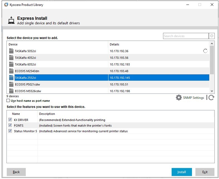This screenshot has height=179, width=219.
Task: Click IP address 10.170.193.56
Action: point(119,58)
